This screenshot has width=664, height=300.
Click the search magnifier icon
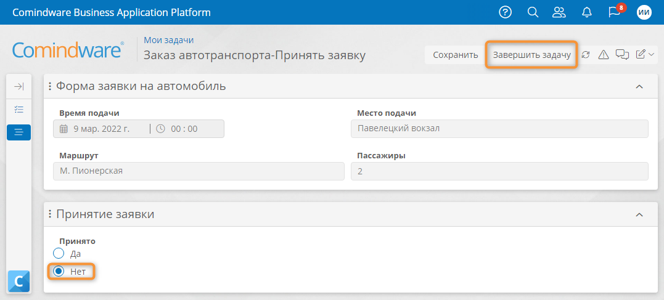(x=533, y=12)
